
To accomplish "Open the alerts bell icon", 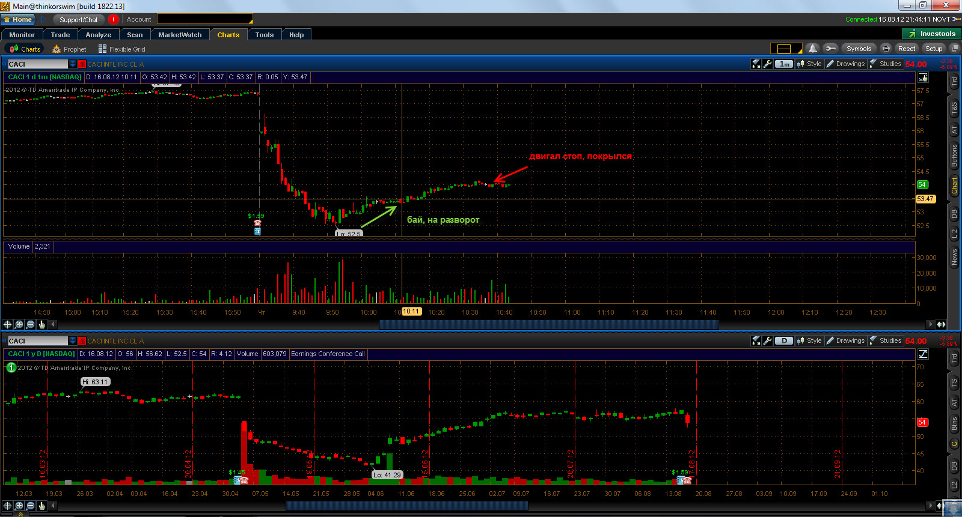I will point(813,49).
